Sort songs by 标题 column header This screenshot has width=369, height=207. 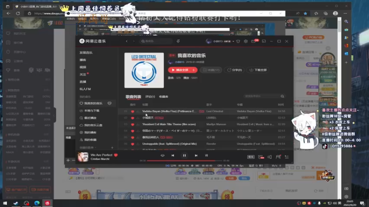pyautogui.click(x=145, y=105)
